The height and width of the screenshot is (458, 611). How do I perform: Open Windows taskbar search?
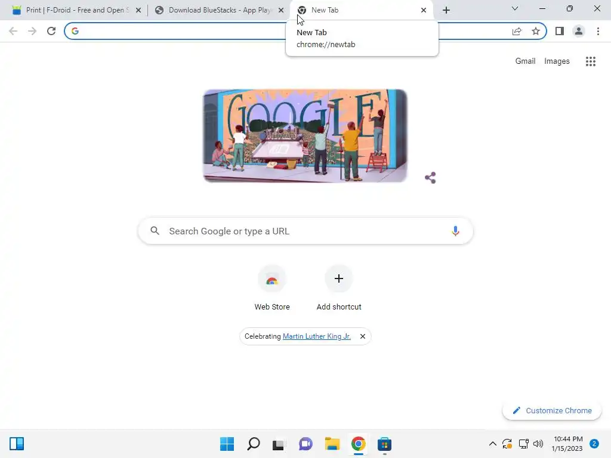253,444
